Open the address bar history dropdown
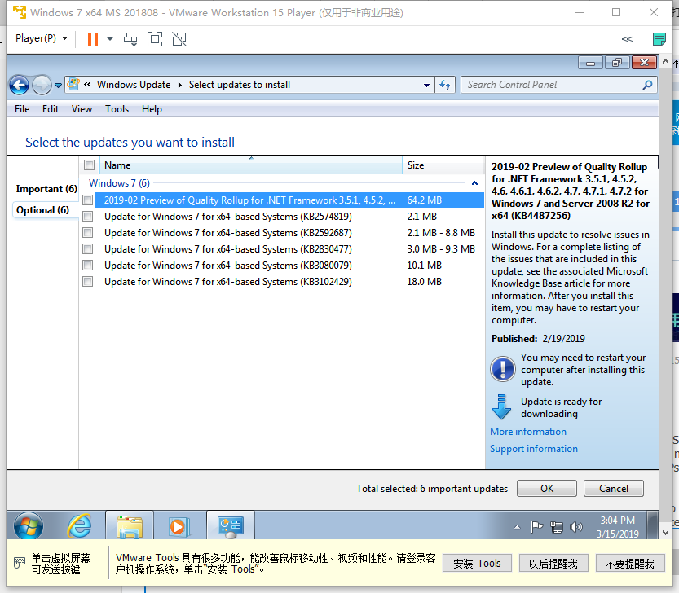 [x=426, y=86]
